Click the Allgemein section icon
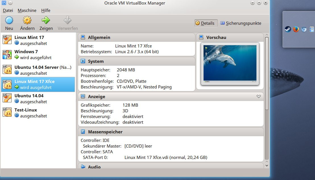The height and width of the screenshot is (180, 315). pyautogui.click(x=83, y=37)
